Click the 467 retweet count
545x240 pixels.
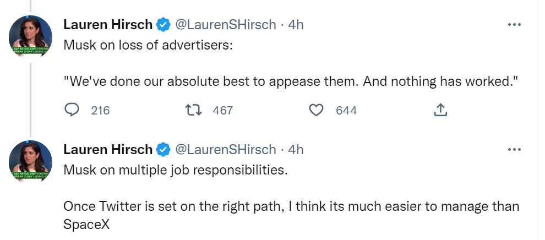[222, 110]
